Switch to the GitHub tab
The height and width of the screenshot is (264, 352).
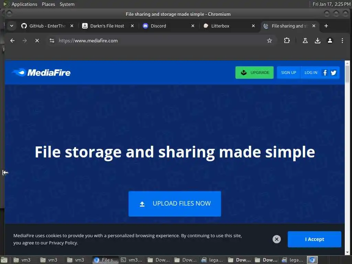[x=47, y=26]
